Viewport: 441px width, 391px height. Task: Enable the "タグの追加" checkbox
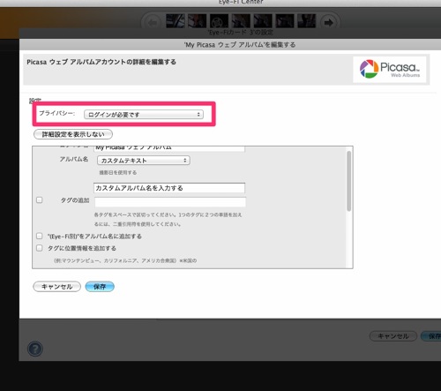40,200
